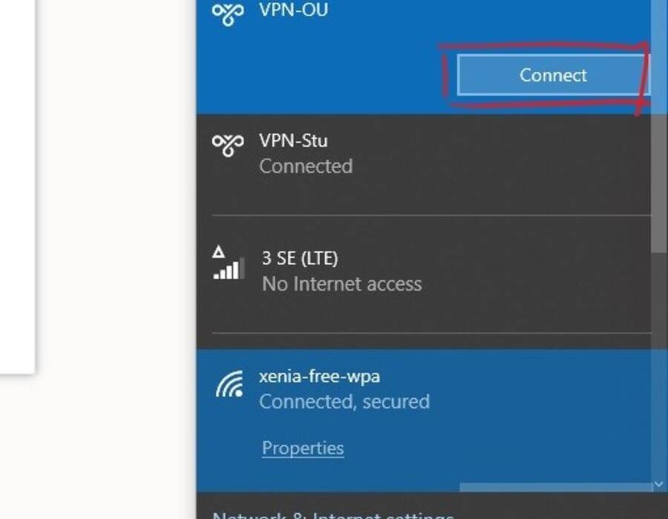This screenshot has height=519, width=668.
Task: Select the 3 SE (LTE) network name
Action: 300,258
